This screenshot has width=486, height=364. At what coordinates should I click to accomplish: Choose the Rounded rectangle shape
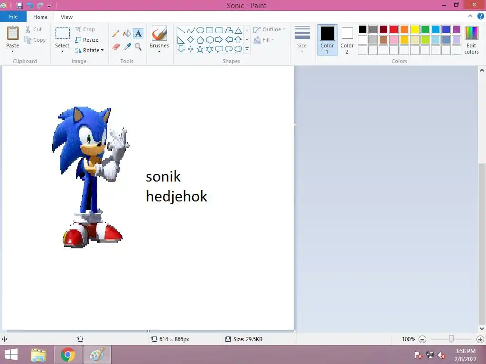219,30
